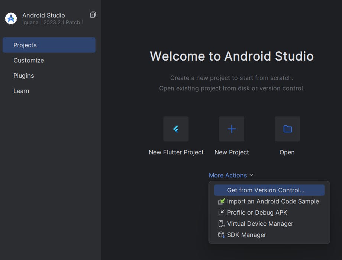
Task: Click the Virtual Device Manager phone icon
Action: pyautogui.click(x=222, y=224)
